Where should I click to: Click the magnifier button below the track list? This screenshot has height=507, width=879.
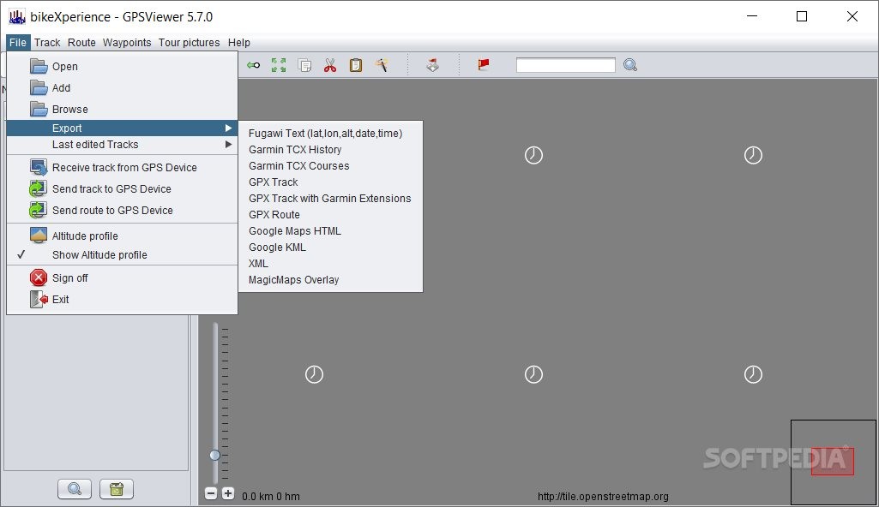tap(74, 489)
